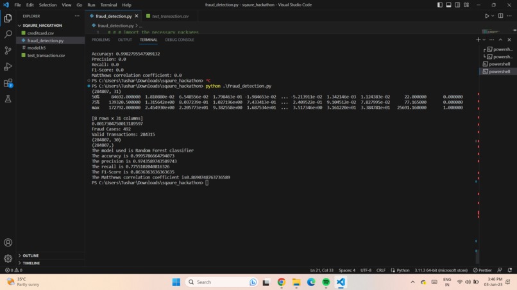
Task: Toggle panel layout button in title bar
Action: (449, 5)
